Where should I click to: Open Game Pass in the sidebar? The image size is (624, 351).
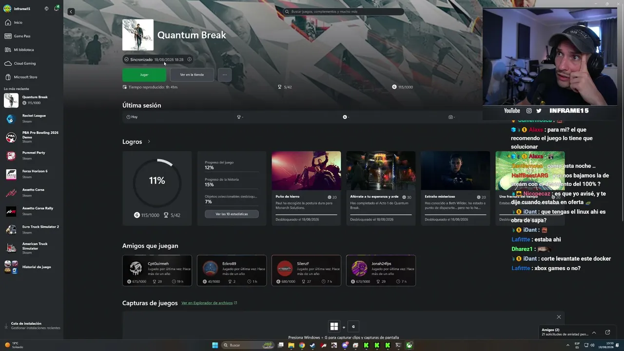pos(32,36)
